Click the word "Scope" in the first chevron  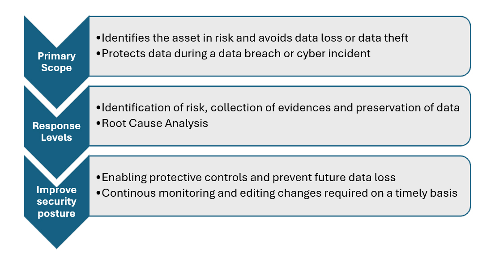(x=56, y=68)
